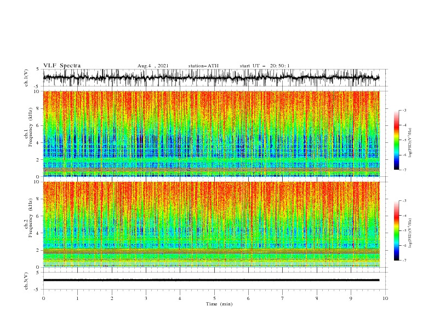The width and height of the screenshot is (434, 335).
Task: Click the 'ch.1(V)' axis label
Action: [26, 78]
